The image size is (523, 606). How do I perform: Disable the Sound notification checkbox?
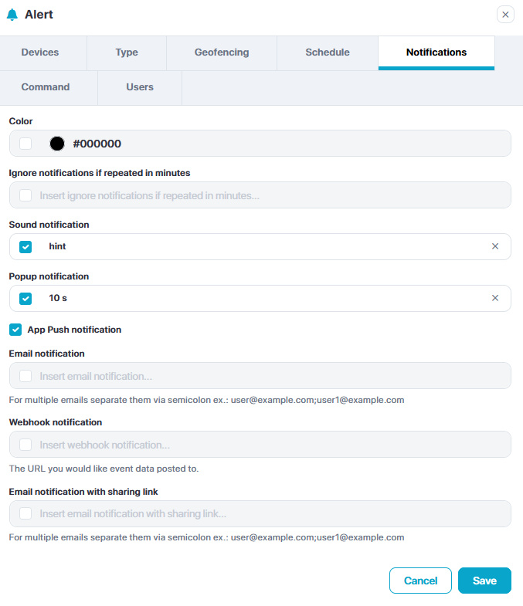pos(26,247)
